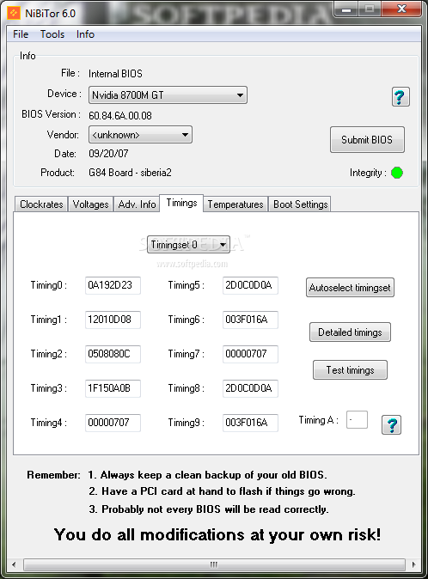The image size is (428, 579).
Task: Switch to the Boot Settings tab
Action: 300,204
